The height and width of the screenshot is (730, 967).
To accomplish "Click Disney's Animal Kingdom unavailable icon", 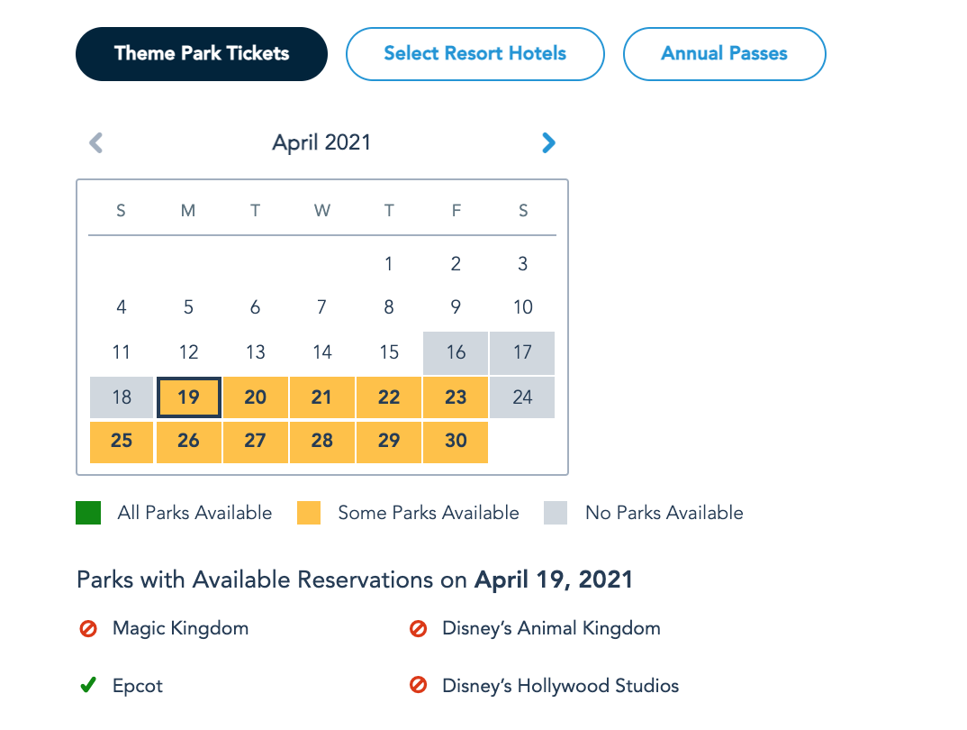I will pyautogui.click(x=418, y=628).
